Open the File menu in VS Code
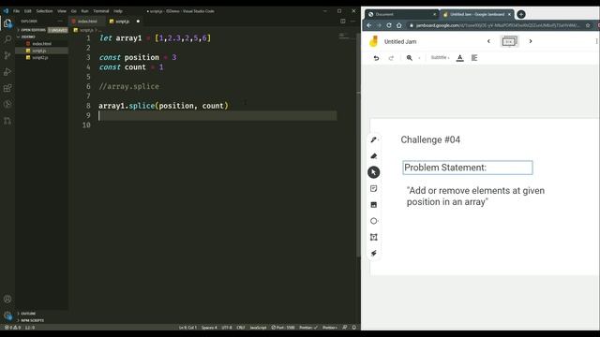Screen dimensions: 600x337 [x=17, y=11]
